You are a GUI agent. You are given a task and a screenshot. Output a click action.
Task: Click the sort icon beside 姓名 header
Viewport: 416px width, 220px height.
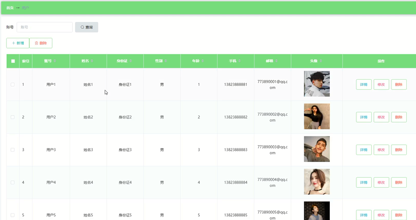[92, 61]
